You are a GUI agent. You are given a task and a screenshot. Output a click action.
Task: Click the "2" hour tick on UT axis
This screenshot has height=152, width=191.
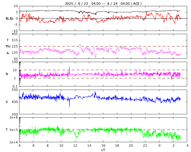click(x=173, y=145)
